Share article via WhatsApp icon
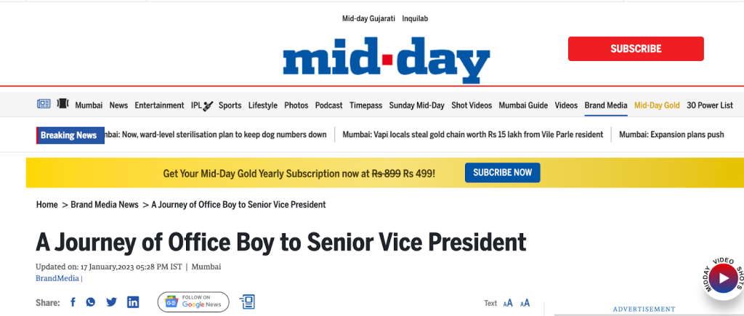 pos(91,302)
